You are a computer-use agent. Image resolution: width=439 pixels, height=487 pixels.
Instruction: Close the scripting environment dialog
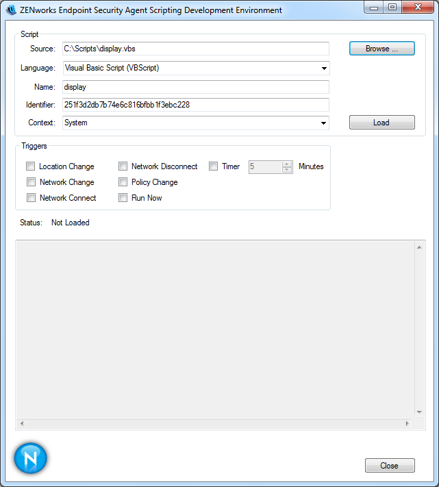(390, 466)
